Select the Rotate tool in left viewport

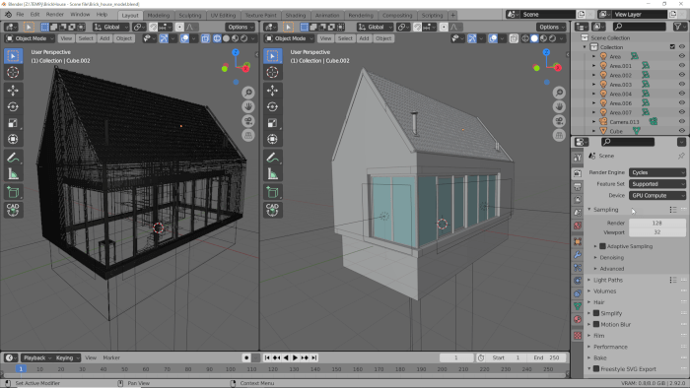point(13,106)
